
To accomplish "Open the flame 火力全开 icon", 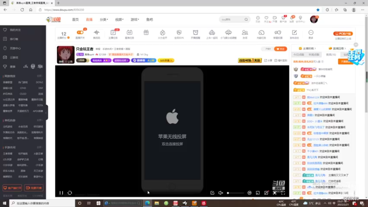I will coord(162,34).
